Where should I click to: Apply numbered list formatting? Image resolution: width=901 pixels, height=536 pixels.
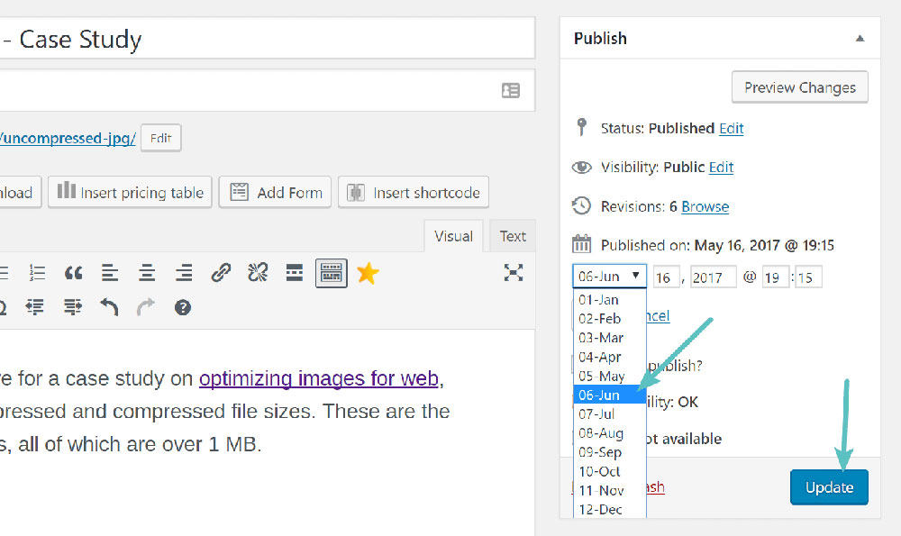pyautogui.click(x=37, y=273)
